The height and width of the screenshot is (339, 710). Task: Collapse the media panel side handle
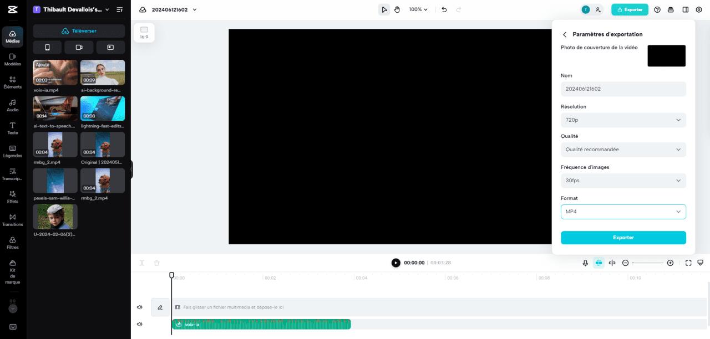(131, 169)
